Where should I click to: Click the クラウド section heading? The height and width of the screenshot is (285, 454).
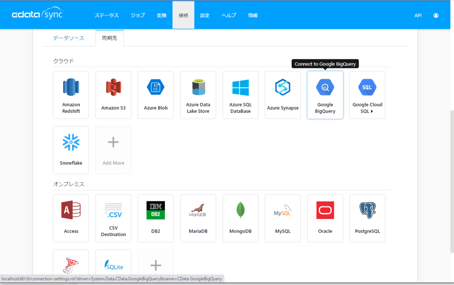pyautogui.click(x=64, y=61)
